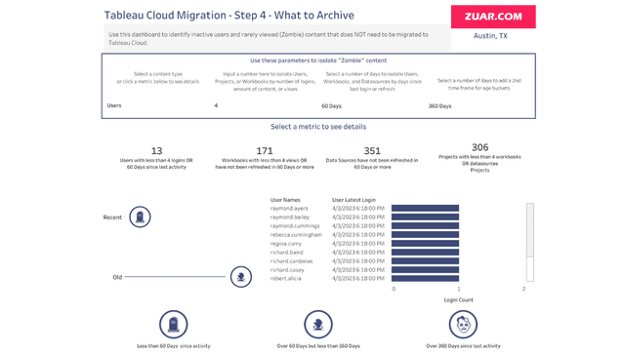Click the Old grave hand icon
Screen dimensions: 625x354
point(241,277)
